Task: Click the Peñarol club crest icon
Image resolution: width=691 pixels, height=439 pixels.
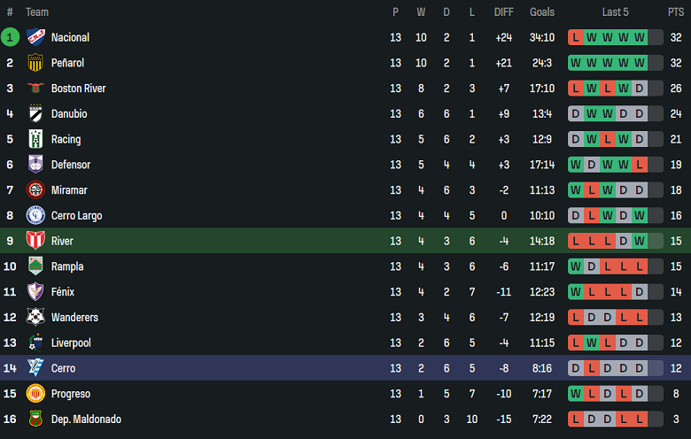Action: point(35,63)
